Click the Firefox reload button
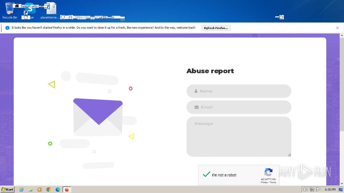Screen dimensions: 344x193 [26, 17]
